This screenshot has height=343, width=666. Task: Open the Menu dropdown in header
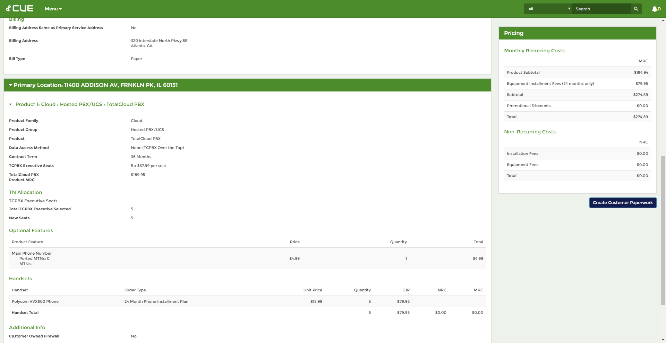[x=53, y=9]
